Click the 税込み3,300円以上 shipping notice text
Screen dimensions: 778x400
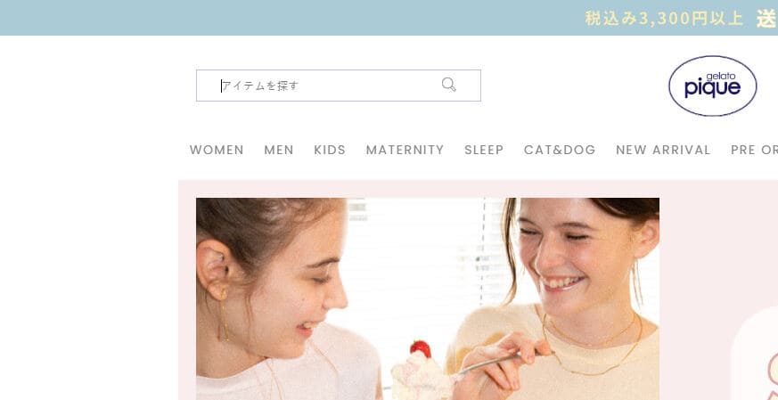coord(664,19)
